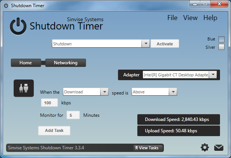Click the Activate button
The width and height of the screenshot is (231, 158).
coord(165,43)
